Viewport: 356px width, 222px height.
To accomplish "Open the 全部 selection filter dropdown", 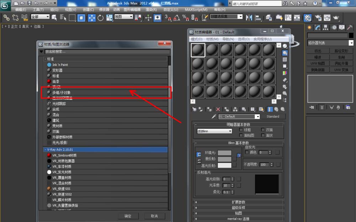I will click(x=40, y=17).
